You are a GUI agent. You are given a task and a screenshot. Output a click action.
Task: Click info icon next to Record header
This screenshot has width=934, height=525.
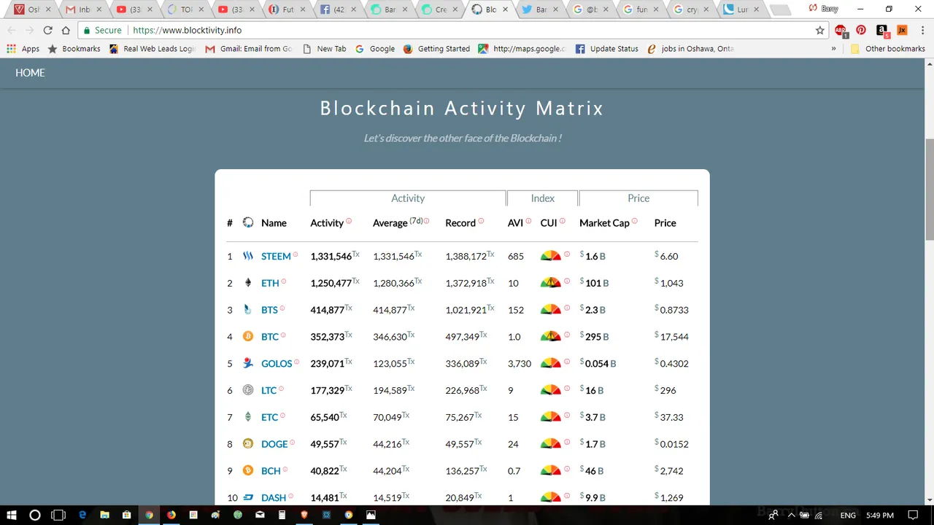(x=481, y=221)
